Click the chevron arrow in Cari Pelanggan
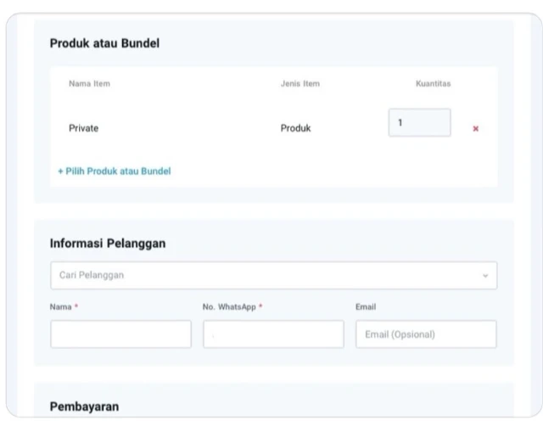Screen dimensions: 543x432 click(485, 276)
